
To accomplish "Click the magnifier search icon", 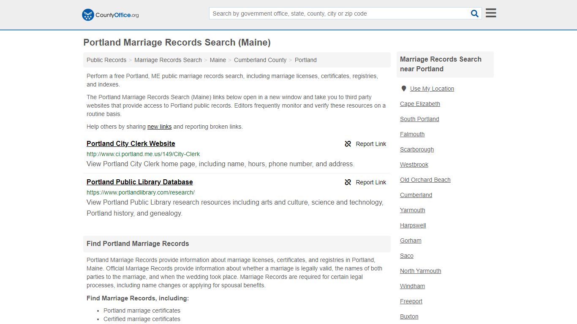I will click(x=475, y=13).
